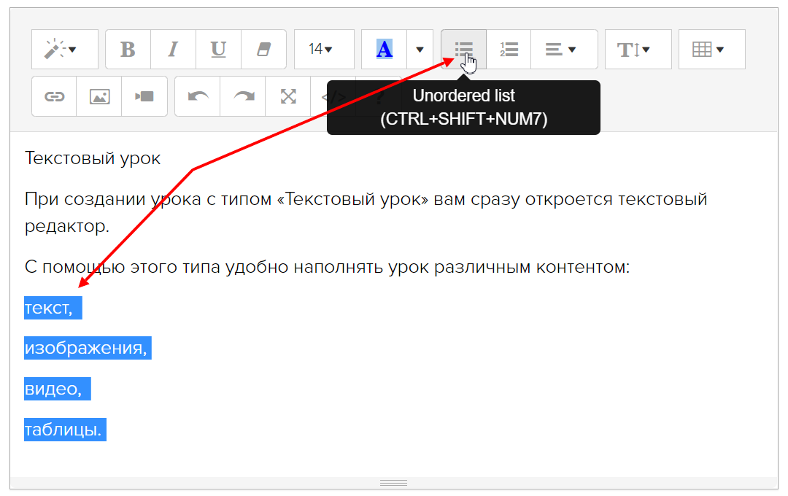This screenshot has height=496, width=788.
Task: Apply unordered list to selection
Action: (463, 50)
